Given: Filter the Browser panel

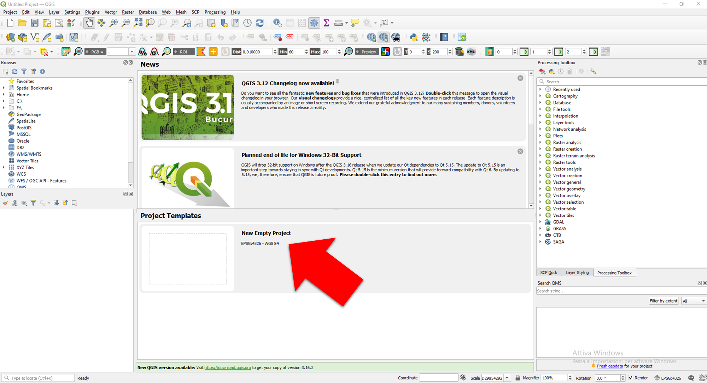Looking at the screenshot, I should [x=24, y=71].
